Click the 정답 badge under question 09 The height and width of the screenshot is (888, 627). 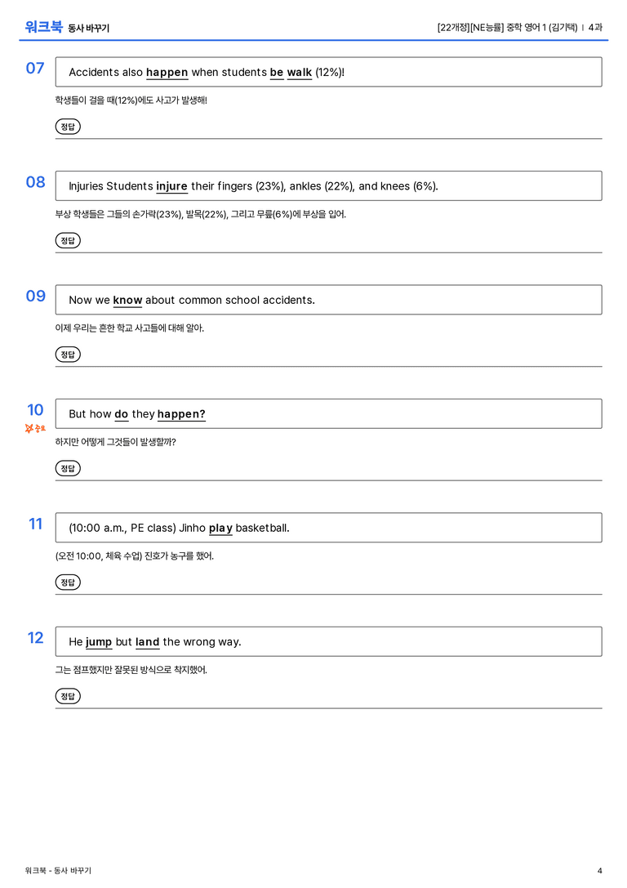click(68, 354)
